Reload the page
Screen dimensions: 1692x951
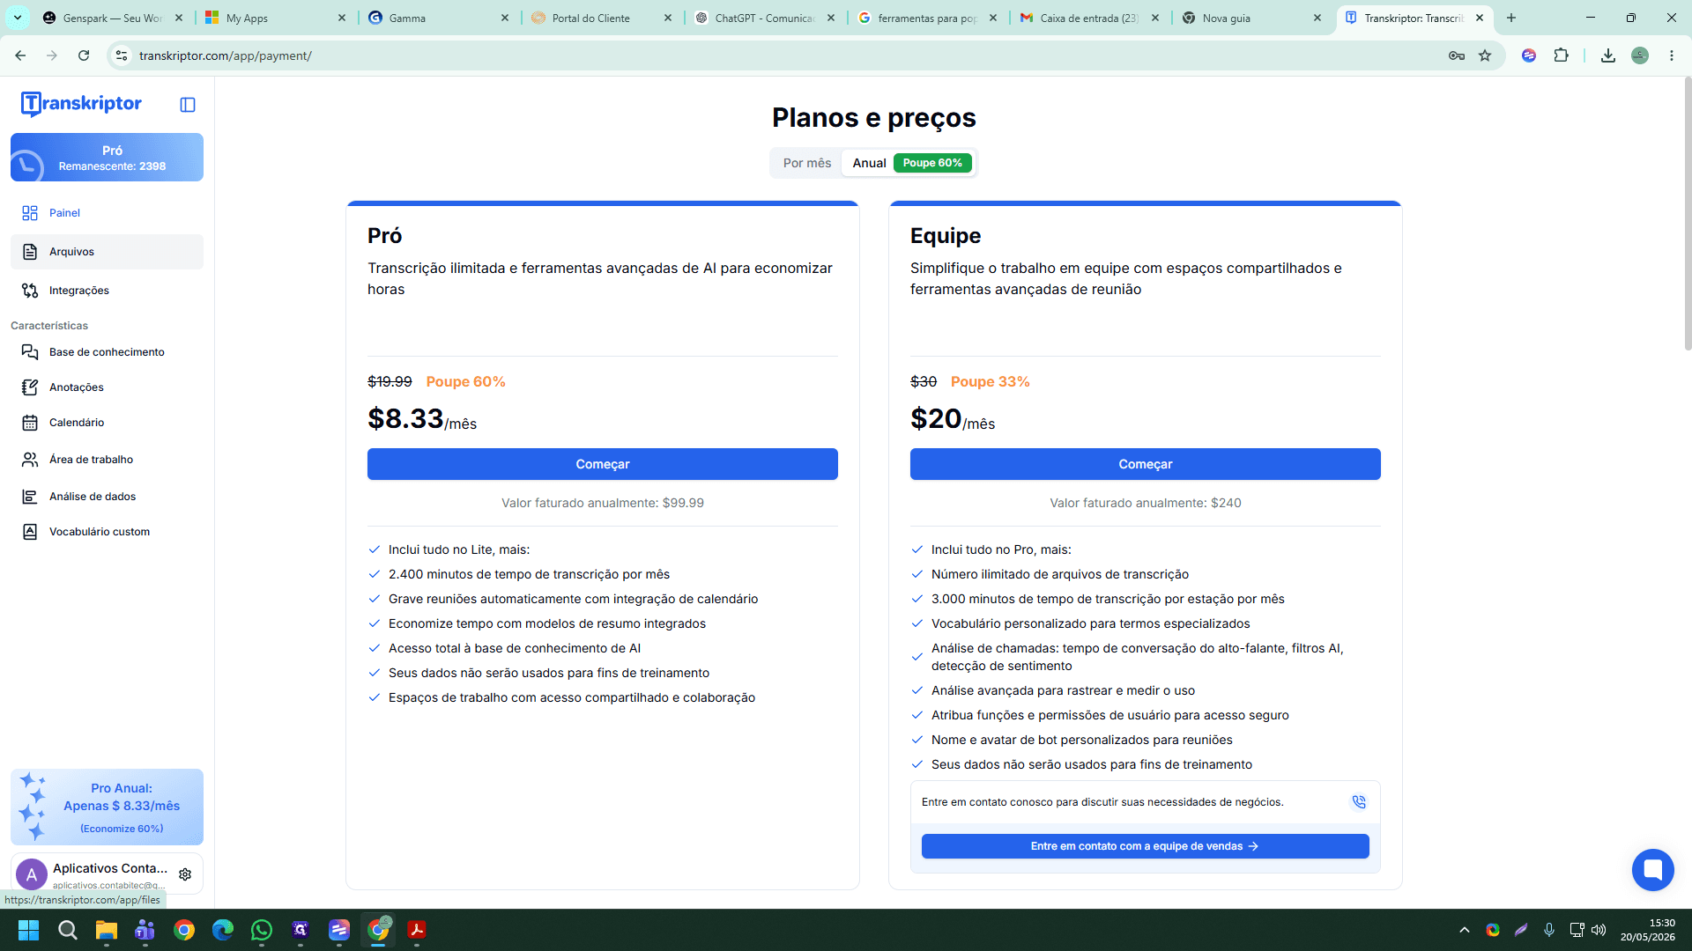click(84, 55)
